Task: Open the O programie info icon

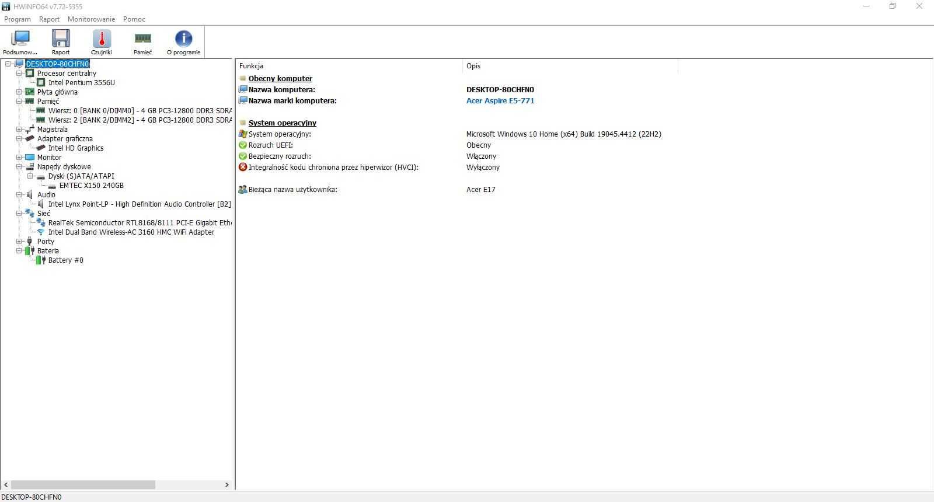Action: pyautogui.click(x=183, y=39)
